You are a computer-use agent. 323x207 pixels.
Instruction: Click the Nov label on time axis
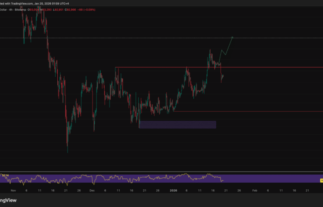12,190
